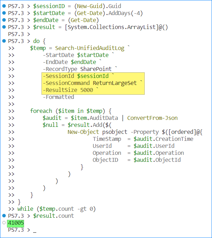Image resolution: width=212 pixels, height=238 pixels.
Task: Click the ConvertFrom-Json cmdlet
Action: click(x=152, y=118)
